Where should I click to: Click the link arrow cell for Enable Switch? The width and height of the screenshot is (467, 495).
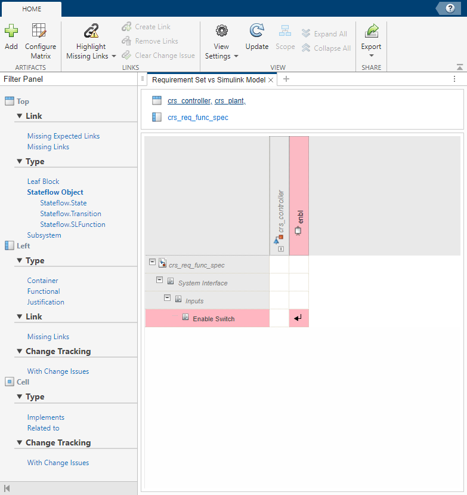[x=298, y=318]
